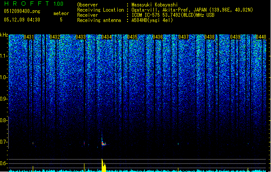The width and height of the screenshot is (271, 172).
Task: Click the 0435 time marker
Action: point(132,37)
